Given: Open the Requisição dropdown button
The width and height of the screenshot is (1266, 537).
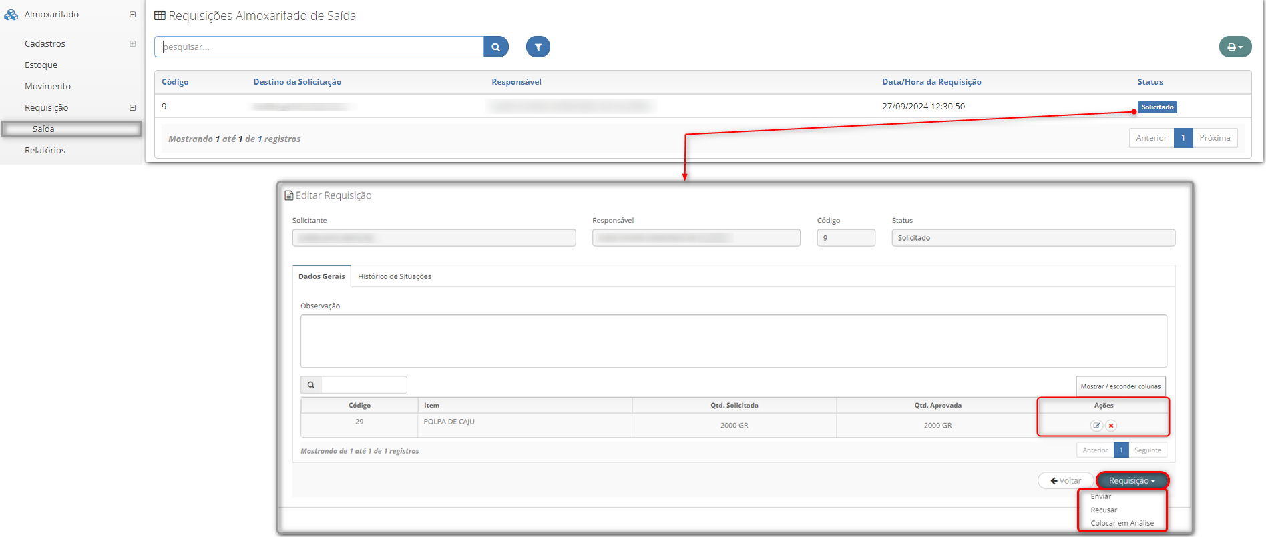Looking at the screenshot, I should point(1132,480).
